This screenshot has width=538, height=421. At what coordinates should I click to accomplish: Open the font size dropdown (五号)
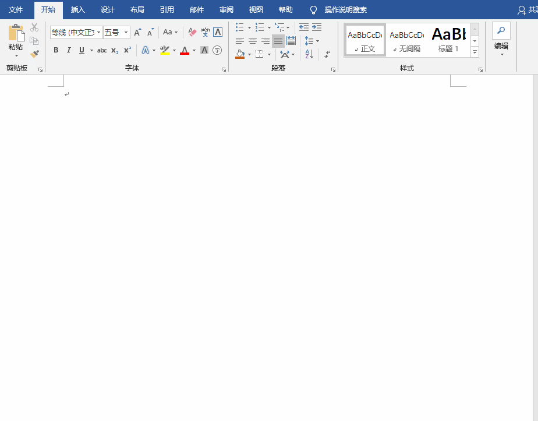coord(126,32)
